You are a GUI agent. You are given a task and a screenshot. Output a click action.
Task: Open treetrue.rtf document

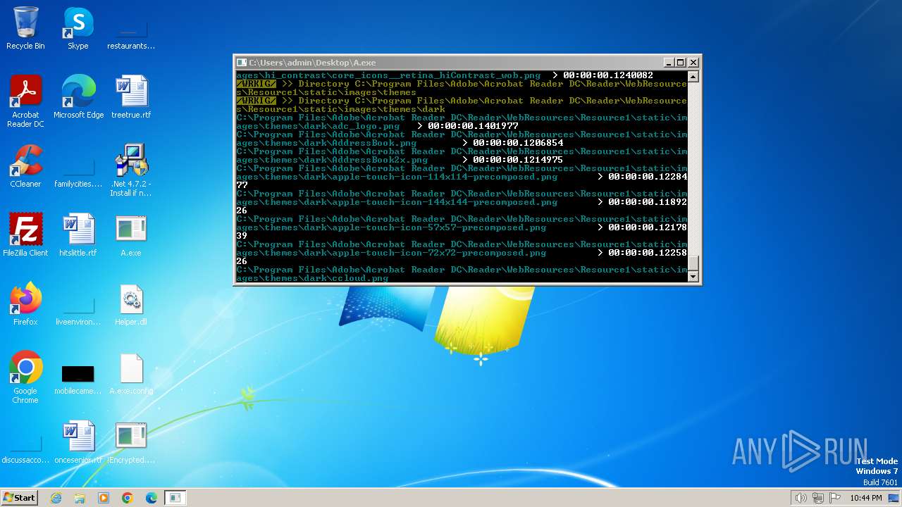(x=131, y=97)
